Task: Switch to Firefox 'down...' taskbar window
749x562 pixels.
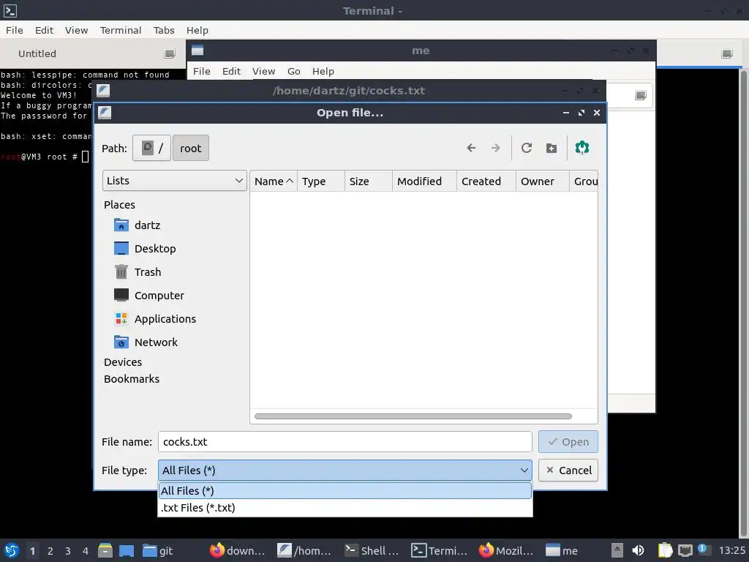Action: 238,550
